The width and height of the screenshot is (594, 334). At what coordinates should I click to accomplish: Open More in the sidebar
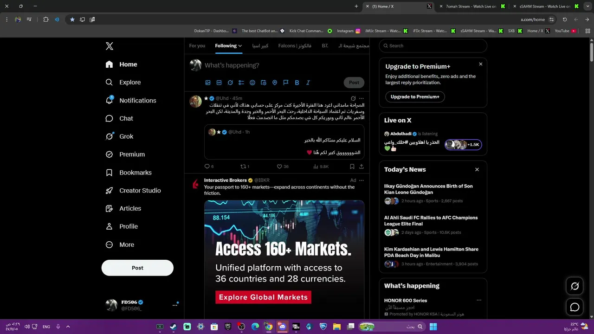tap(120, 244)
